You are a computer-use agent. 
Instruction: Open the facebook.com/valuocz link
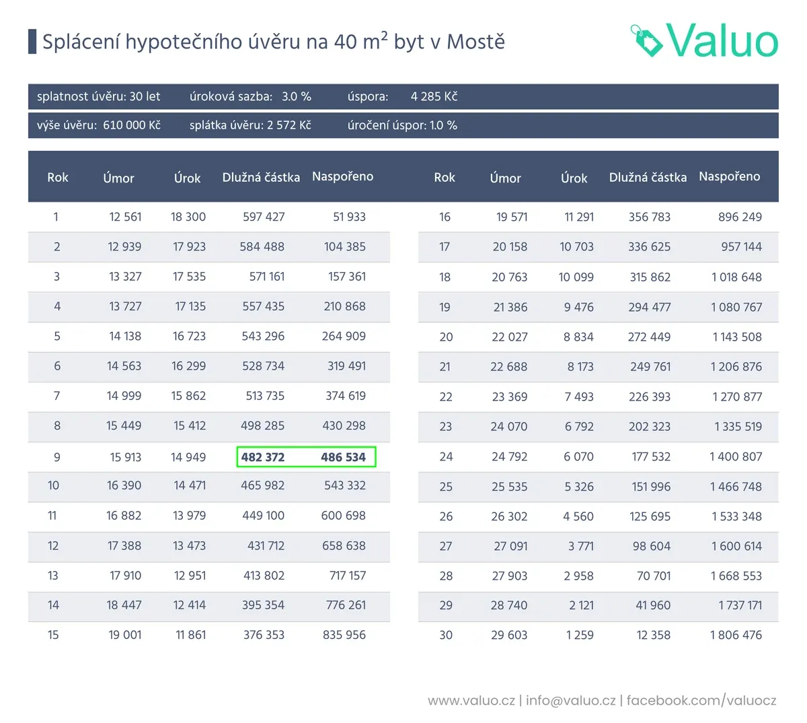click(701, 700)
